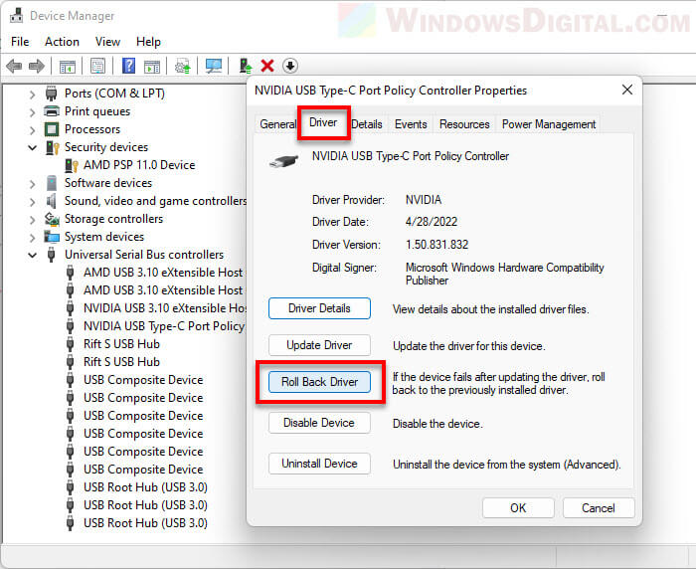Switch to the Details tab
Viewport: 696px width, 569px height.
coord(367,124)
